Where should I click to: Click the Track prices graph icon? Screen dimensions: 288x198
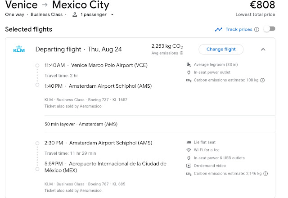pos(218,29)
